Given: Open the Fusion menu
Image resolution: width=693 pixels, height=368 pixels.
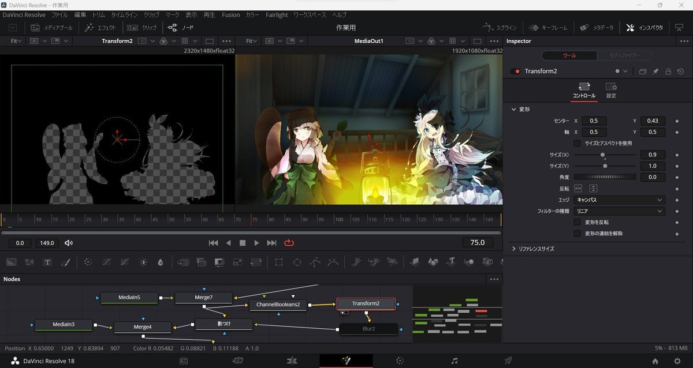Looking at the screenshot, I should click(230, 14).
